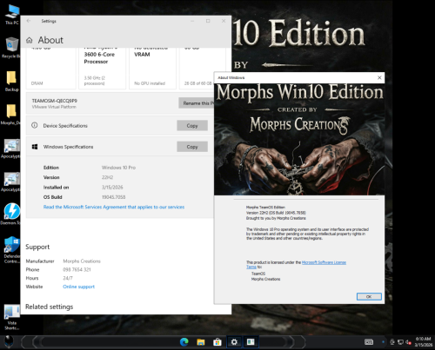Open the Online support website link
The width and height of the screenshot is (435, 350).
coord(78,287)
